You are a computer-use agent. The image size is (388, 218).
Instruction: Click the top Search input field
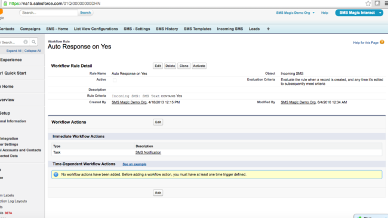coord(49,13)
